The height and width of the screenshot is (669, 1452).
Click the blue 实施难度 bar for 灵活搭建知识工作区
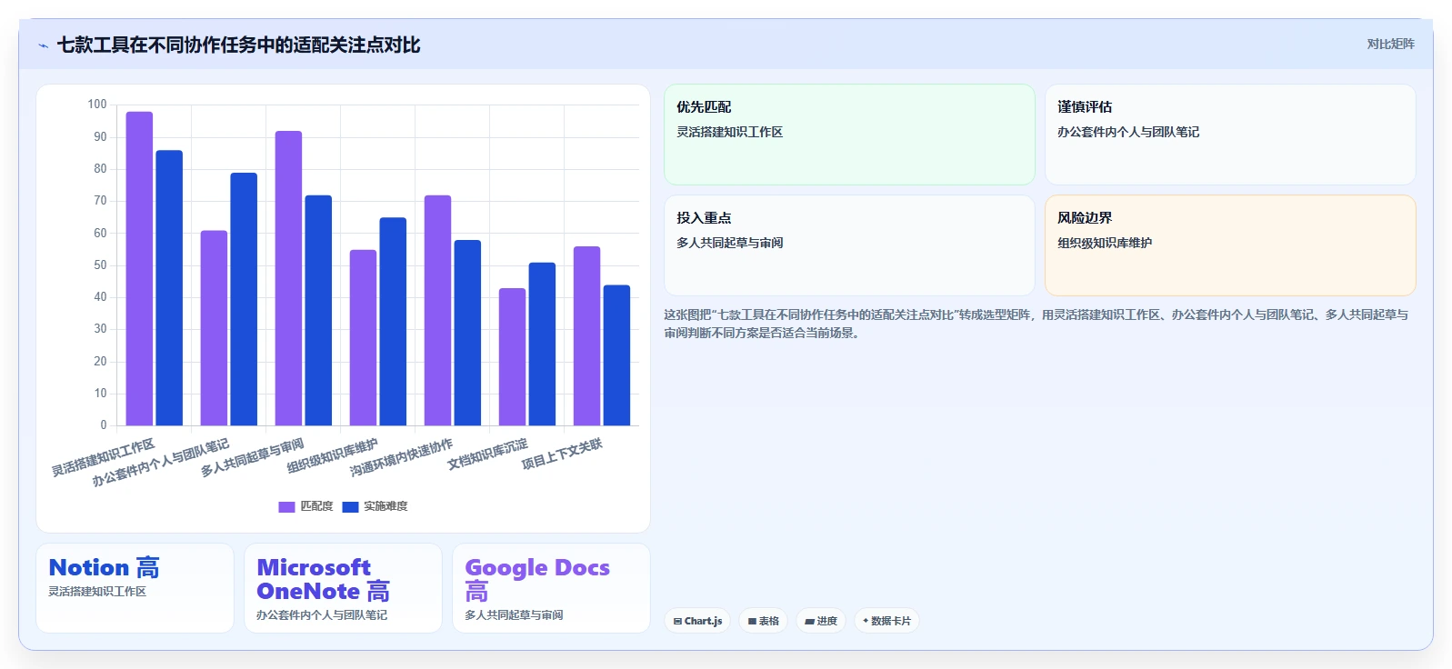click(169, 288)
